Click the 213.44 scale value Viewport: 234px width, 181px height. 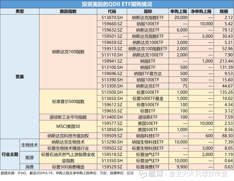[226, 61]
